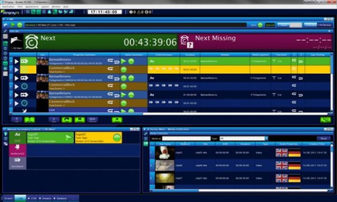
Task: Click the warning triangle alert counter
Action: point(140,12)
